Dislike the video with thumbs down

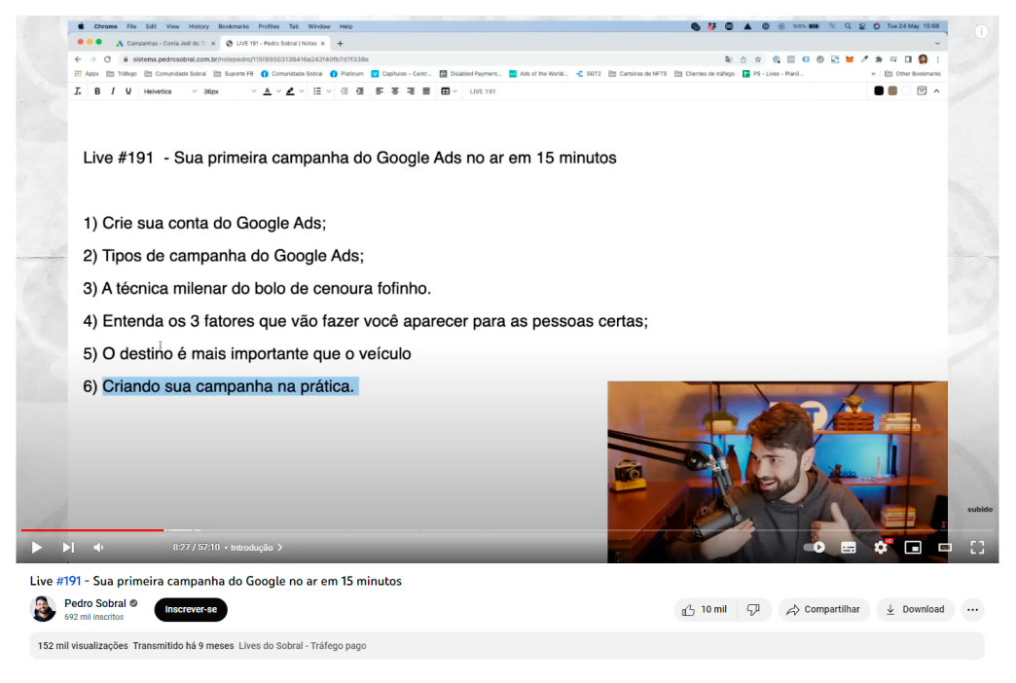tap(753, 609)
